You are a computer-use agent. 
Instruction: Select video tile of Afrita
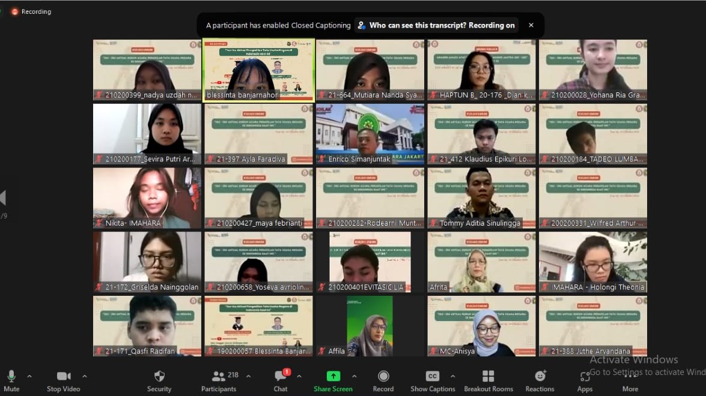point(481,262)
